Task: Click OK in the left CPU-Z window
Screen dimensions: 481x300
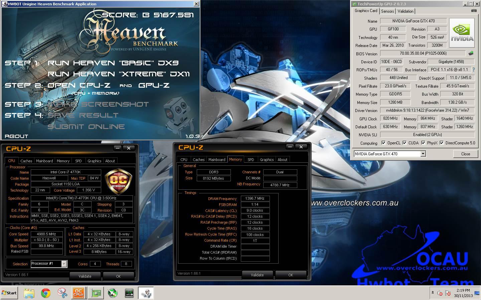Action: point(118,276)
